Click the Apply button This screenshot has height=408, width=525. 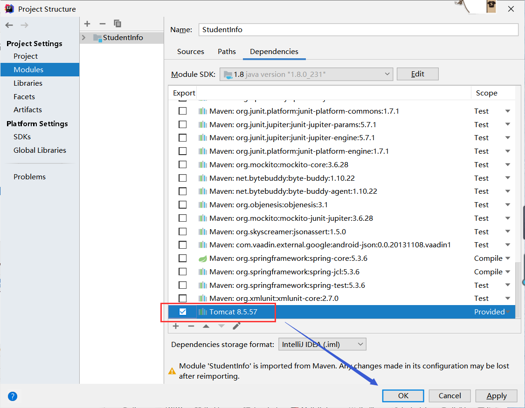pos(497,396)
